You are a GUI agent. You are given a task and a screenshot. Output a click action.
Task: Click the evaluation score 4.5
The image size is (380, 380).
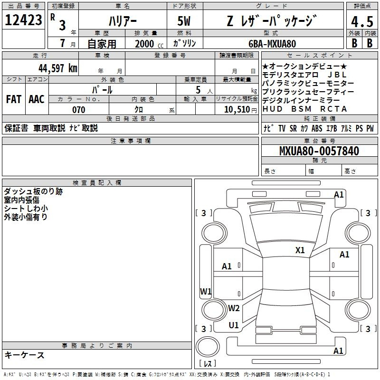pos(362,22)
